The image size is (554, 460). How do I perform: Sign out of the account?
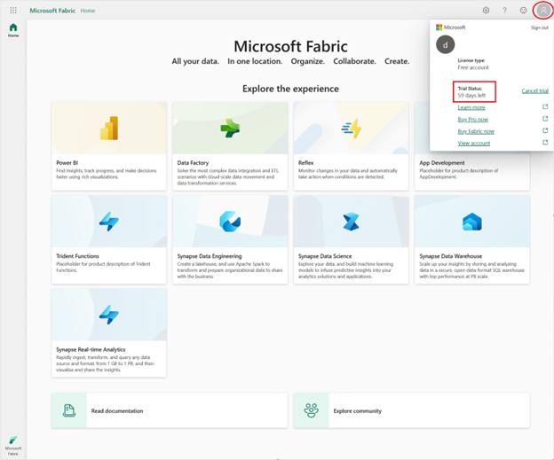point(539,27)
